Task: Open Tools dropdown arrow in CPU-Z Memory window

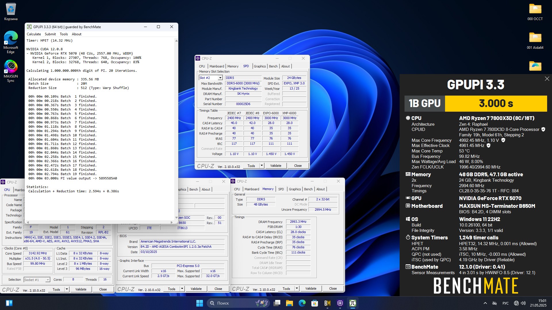Action: 297,288
